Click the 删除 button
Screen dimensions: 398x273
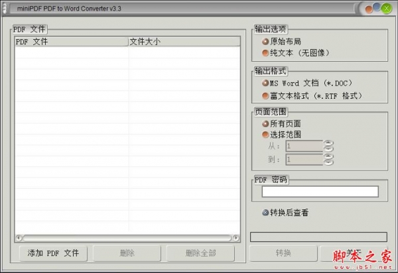(127, 253)
